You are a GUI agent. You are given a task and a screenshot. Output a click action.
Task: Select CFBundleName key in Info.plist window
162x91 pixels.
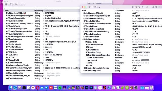[13, 26]
